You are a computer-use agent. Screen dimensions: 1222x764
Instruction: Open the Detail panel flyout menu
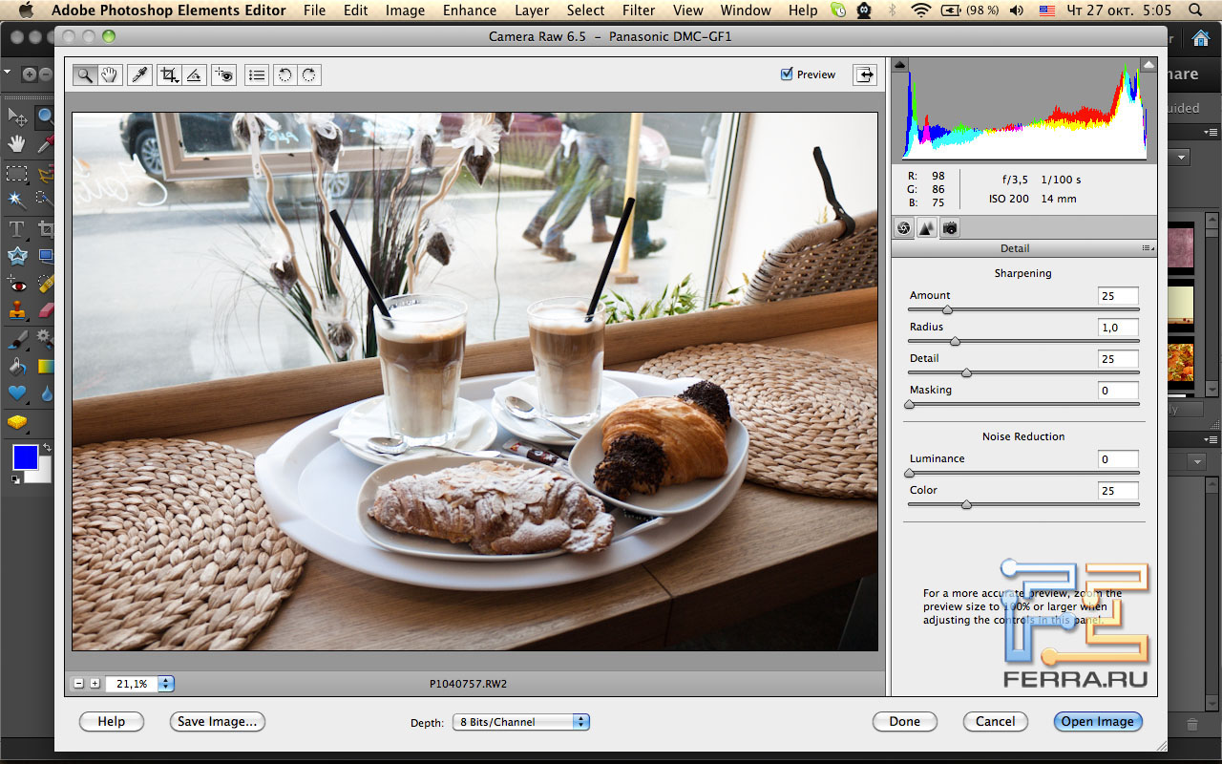[x=1146, y=247]
